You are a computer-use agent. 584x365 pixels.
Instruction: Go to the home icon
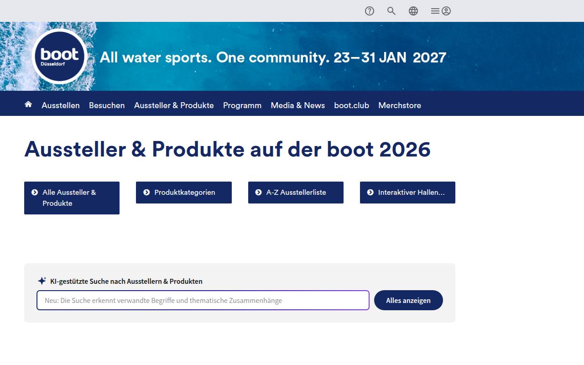(x=28, y=104)
